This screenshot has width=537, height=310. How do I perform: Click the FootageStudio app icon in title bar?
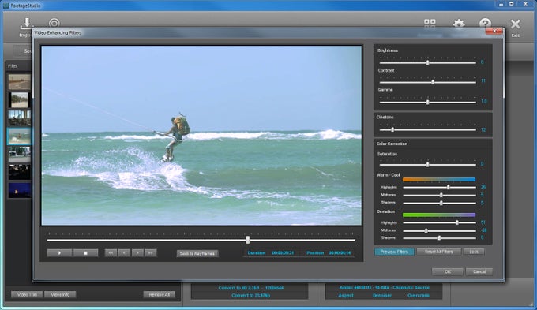pos(6,6)
